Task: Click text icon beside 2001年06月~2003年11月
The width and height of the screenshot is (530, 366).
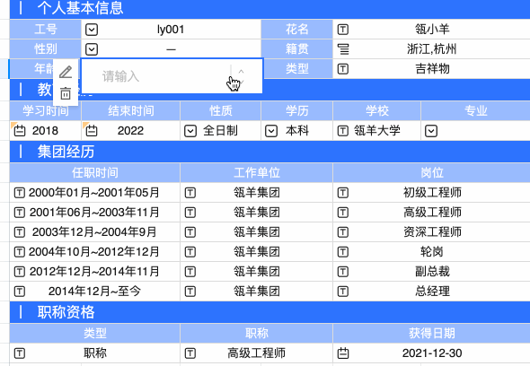Action: (19, 213)
